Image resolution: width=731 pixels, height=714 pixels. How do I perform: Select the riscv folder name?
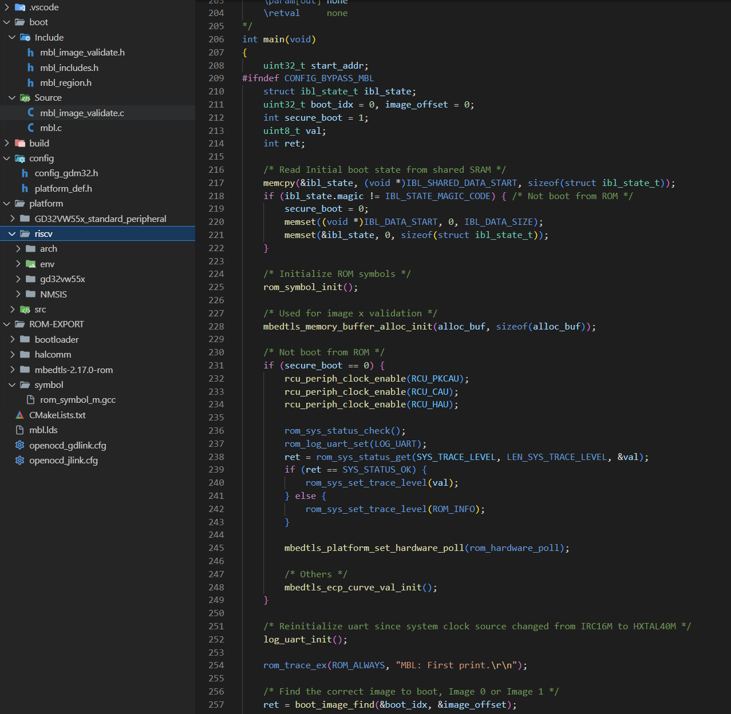pos(44,234)
